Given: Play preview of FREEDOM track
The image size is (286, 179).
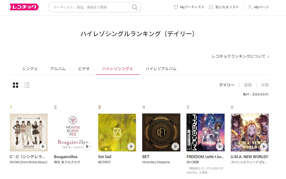Looking at the screenshot, I should click(x=220, y=146).
